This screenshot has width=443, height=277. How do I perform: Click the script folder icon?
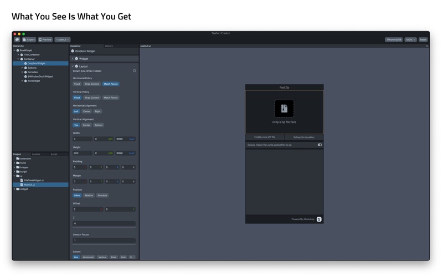pos(18,172)
